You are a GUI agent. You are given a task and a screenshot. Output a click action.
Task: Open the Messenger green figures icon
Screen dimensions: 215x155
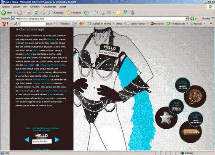point(125,13)
